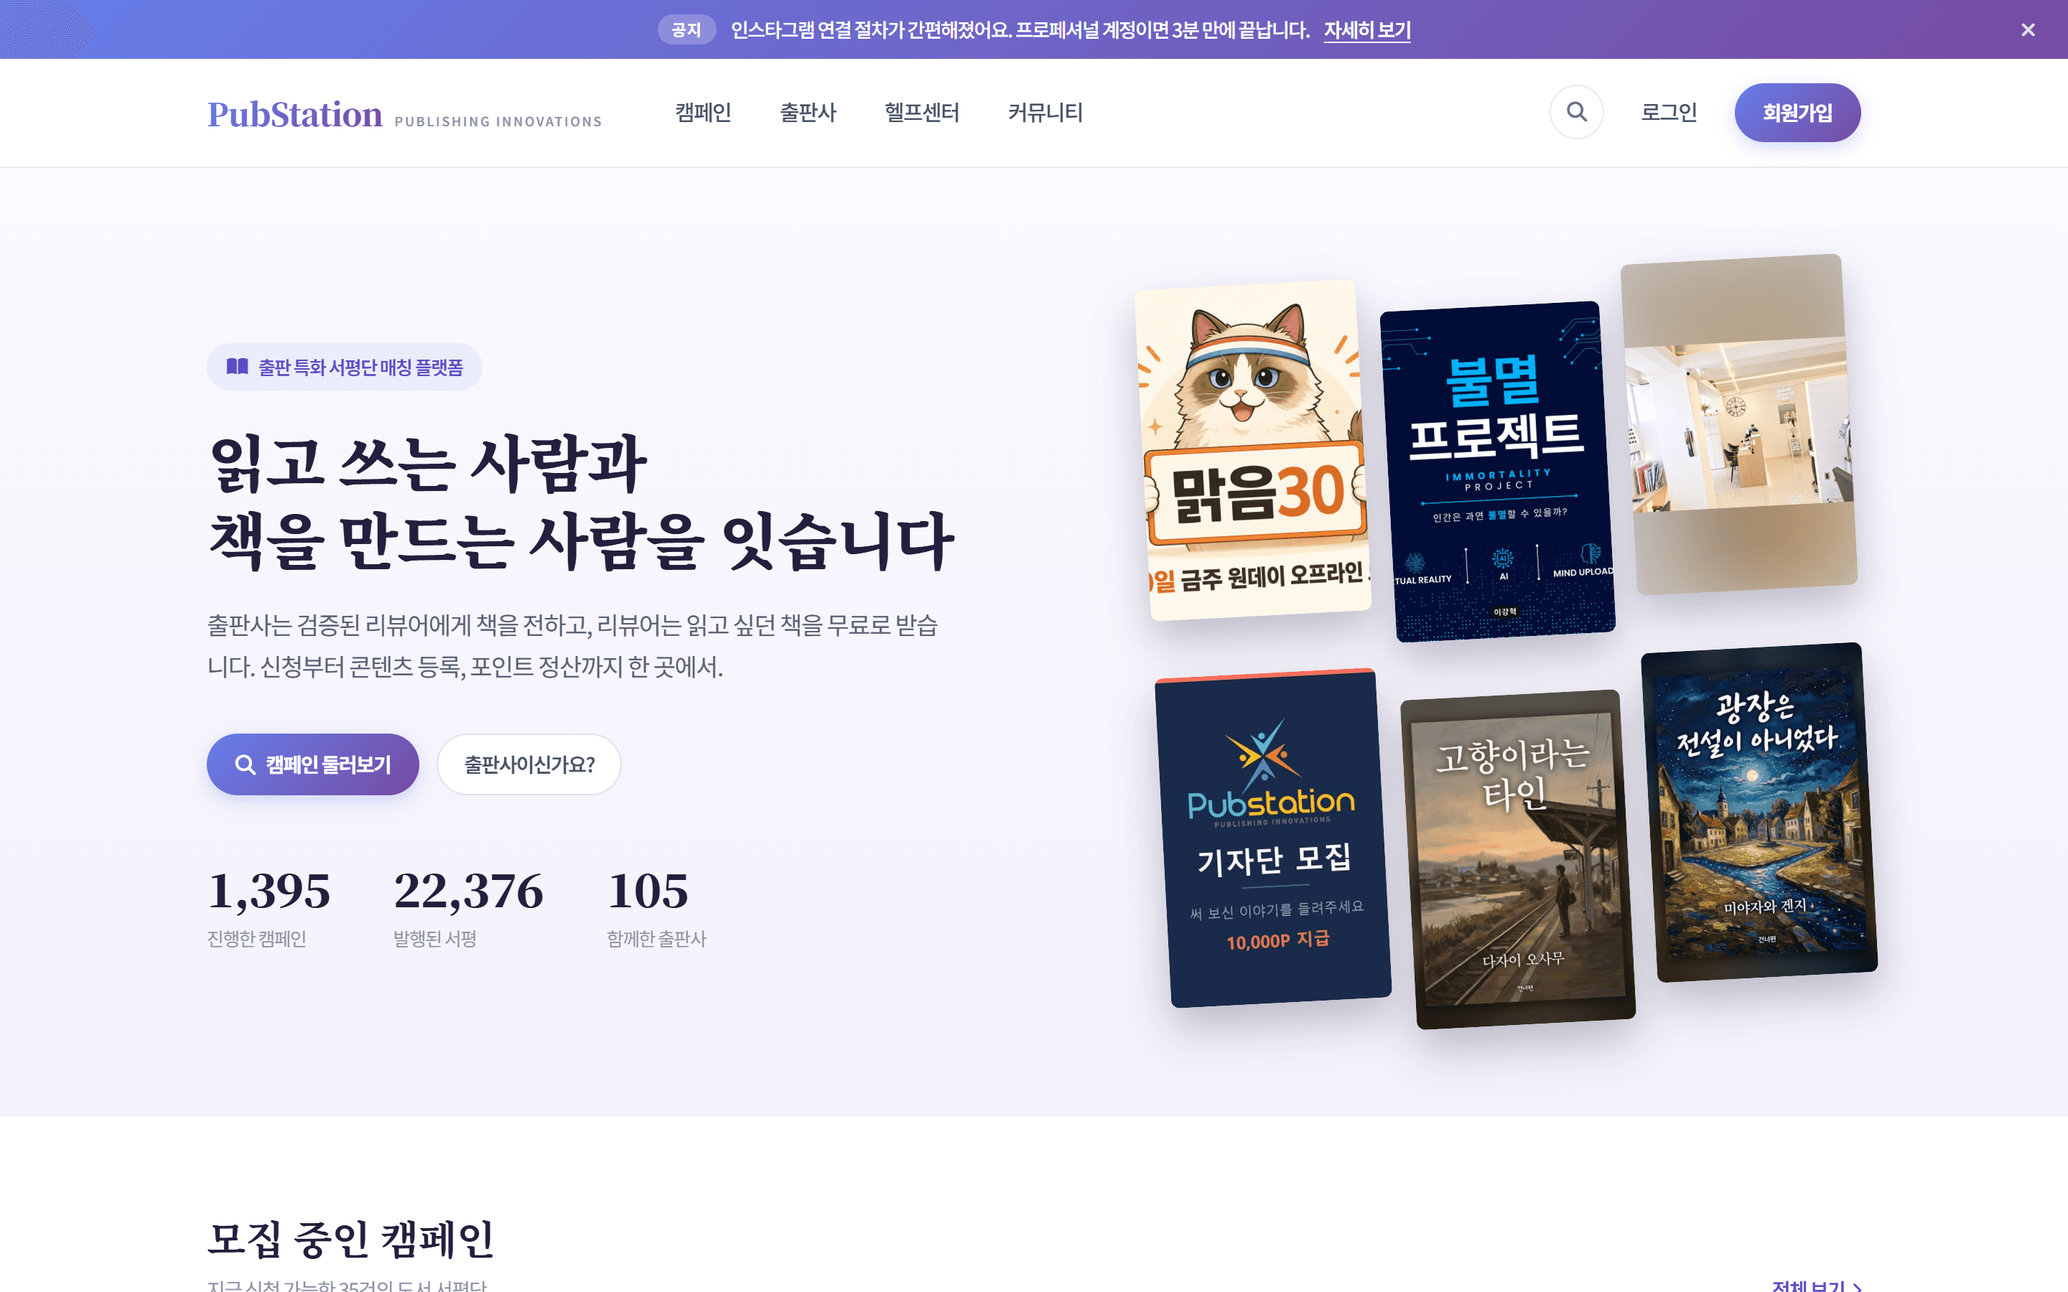Open the 맑음30 cat book cover
The width and height of the screenshot is (2068, 1292).
click(1253, 450)
